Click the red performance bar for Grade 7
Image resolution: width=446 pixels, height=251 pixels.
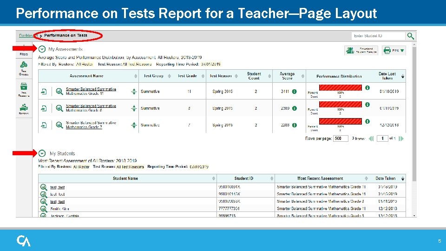coord(341,121)
